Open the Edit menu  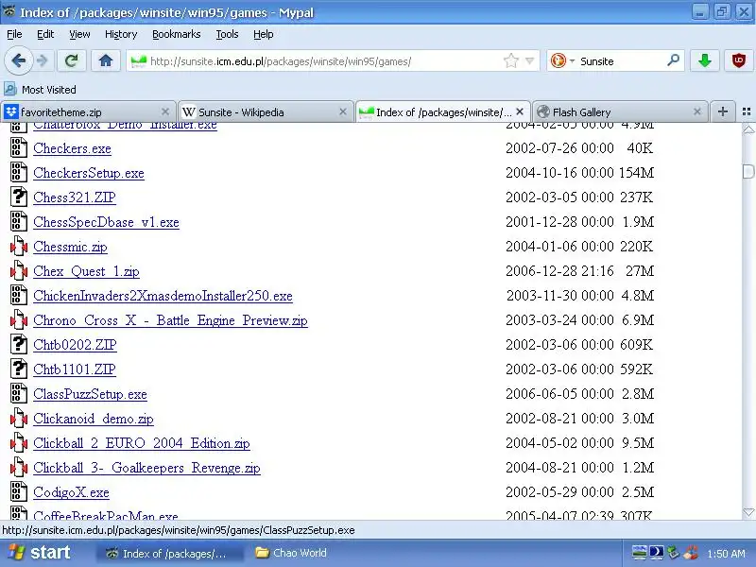coord(45,34)
